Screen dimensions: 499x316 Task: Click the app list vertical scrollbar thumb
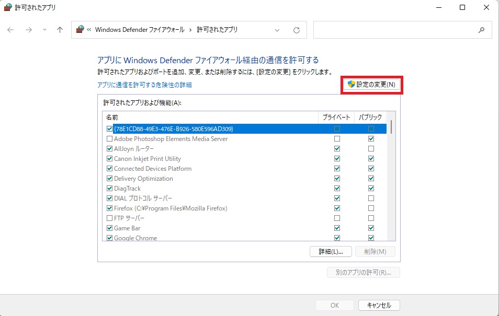(391, 127)
